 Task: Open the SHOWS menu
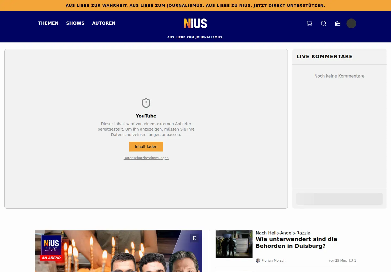click(x=75, y=23)
